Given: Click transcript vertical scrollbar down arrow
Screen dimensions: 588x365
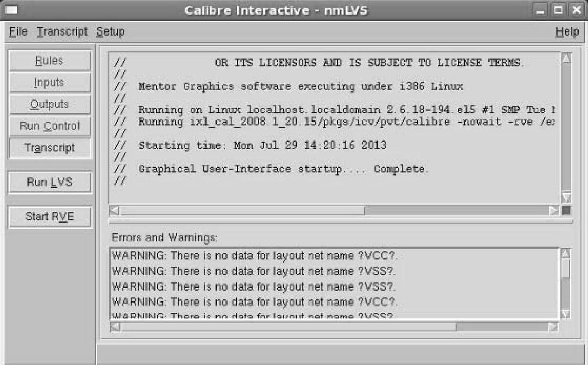Looking at the screenshot, I should pos(566,197).
